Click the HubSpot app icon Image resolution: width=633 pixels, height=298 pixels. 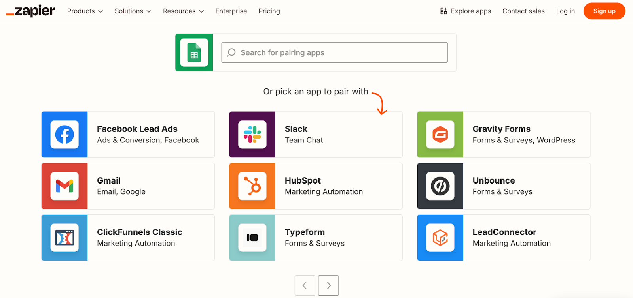252,186
